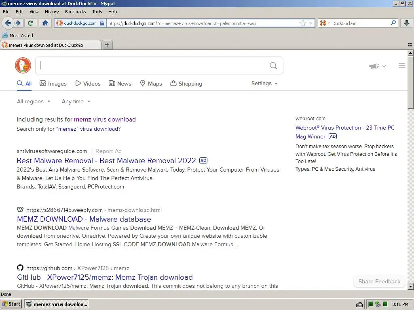Open the browser home page icon

(45, 23)
